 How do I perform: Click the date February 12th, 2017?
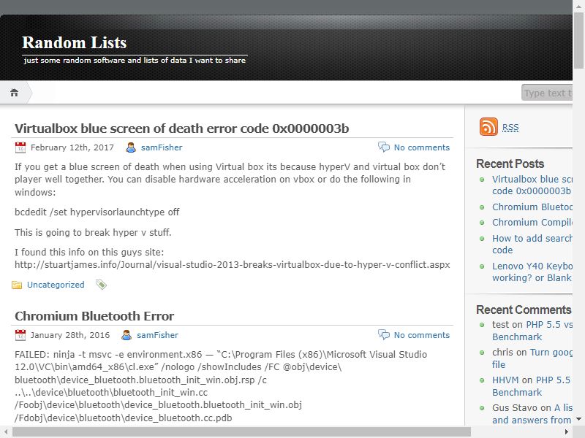click(x=72, y=147)
